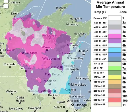Viewport: 128px width, 112px height.
Task: Click the zone 3b pink swatch
Action: (x=115, y=36)
